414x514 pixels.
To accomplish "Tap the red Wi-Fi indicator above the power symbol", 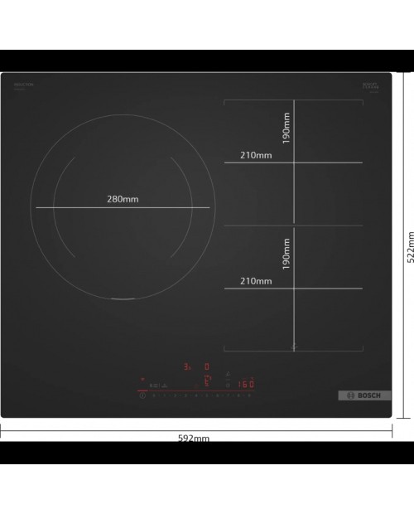I will click(142, 379).
